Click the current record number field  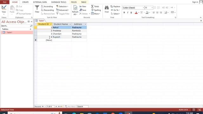[50, 106]
